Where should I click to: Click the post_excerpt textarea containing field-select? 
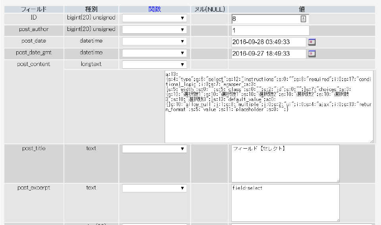point(285,203)
